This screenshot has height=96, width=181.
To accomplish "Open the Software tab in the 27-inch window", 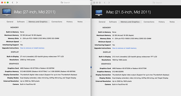I will pyautogui.click(x=21, y=22).
